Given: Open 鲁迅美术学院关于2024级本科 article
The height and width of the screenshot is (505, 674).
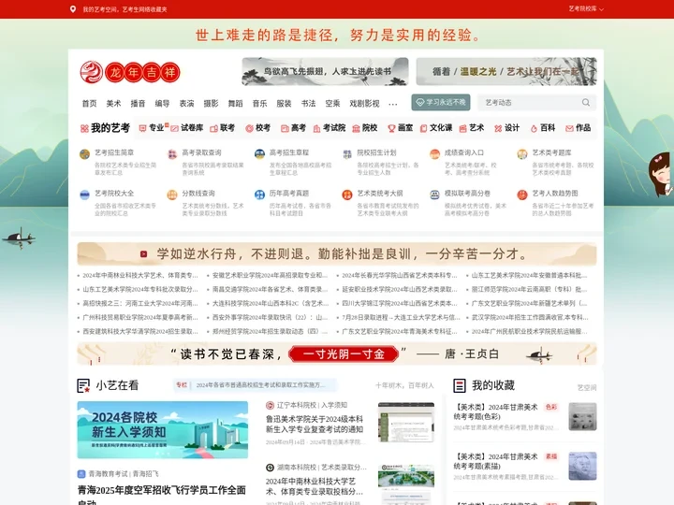Looking at the screenshot, I should [315, 425].
